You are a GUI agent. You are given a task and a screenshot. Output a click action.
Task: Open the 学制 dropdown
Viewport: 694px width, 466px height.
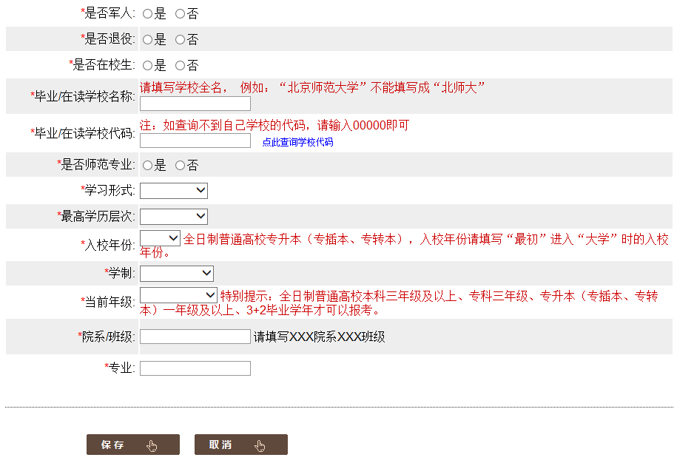pyautogui.click(x=176, y=273)
